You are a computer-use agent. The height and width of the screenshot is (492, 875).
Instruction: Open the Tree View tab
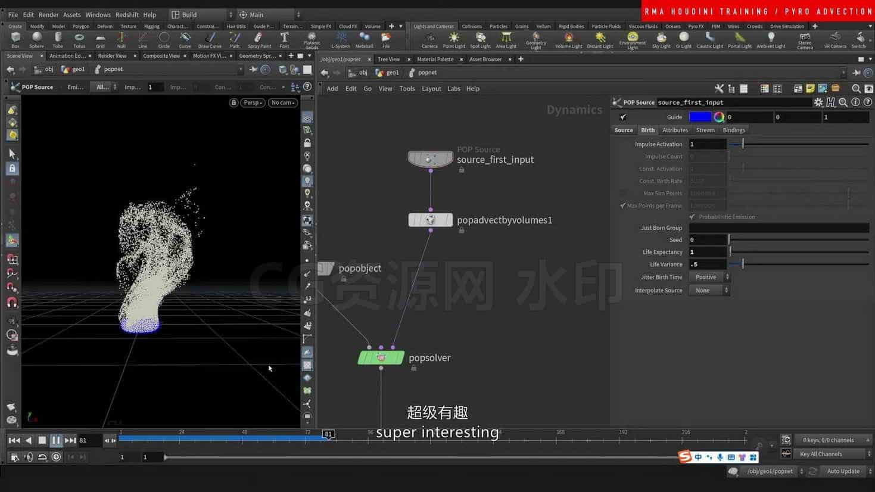click(388, 59)
